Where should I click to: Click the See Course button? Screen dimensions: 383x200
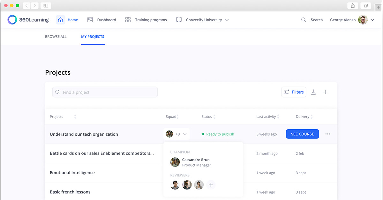(x=303, y=134)
